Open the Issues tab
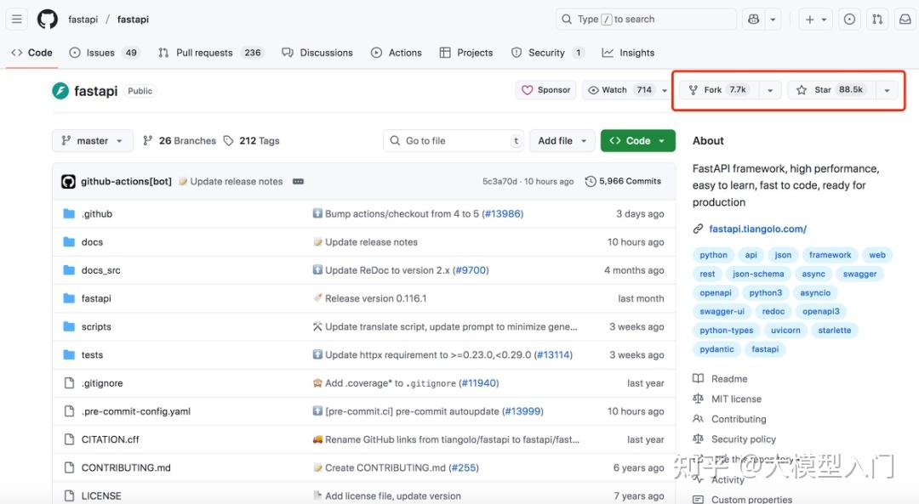919x504 pixels. click(104, 53)
